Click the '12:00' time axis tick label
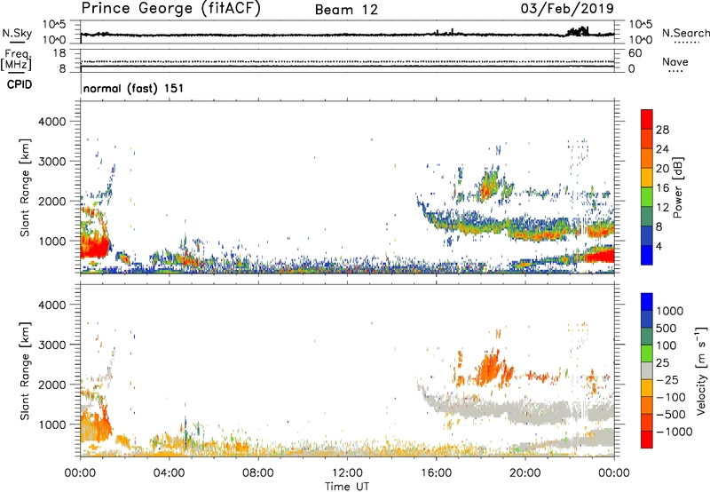Viewport: 710px width, 492px height. click(x=347, y=473)
